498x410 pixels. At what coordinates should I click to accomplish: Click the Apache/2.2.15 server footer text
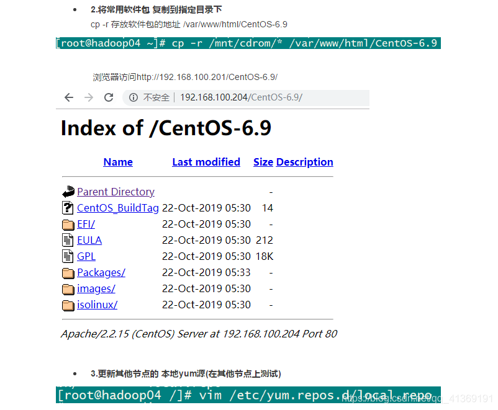pos(199,334)
